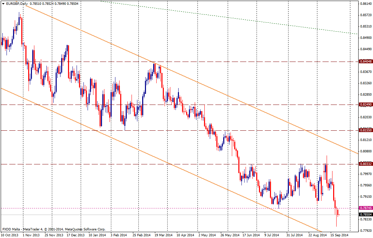Viewport: 373px width, 238px height.
Task: Select the 19 Mar 2014 date label
Action: [163, 235]
